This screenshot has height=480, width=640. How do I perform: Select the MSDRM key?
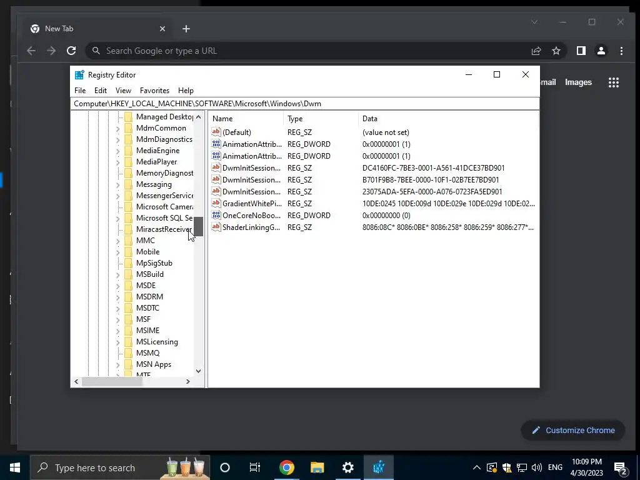[x=149, y=297]
